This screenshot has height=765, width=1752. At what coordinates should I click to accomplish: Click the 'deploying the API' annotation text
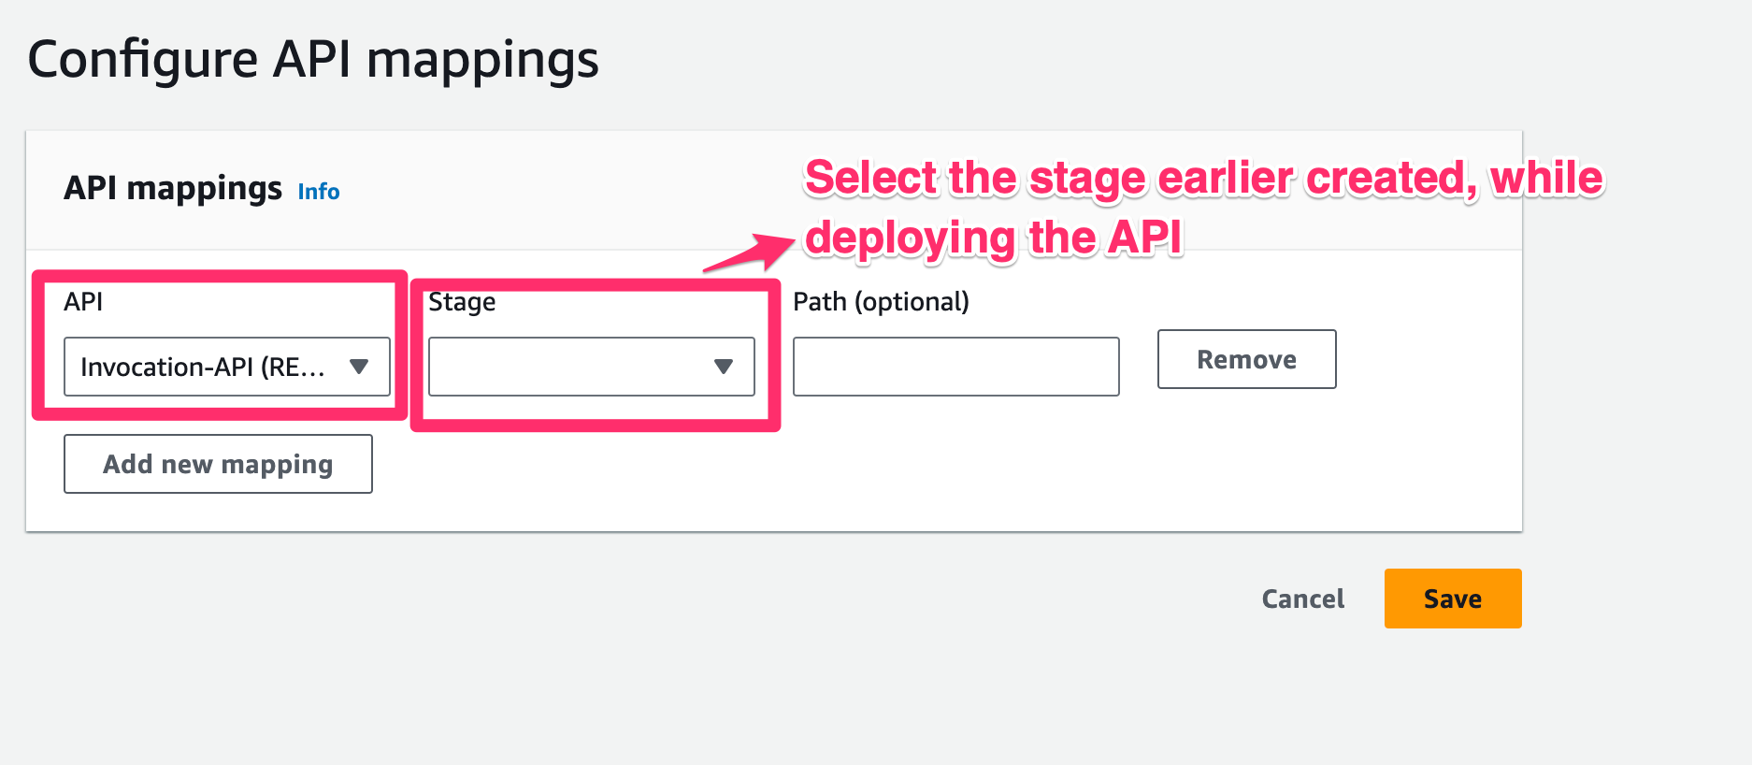point(993,238)
